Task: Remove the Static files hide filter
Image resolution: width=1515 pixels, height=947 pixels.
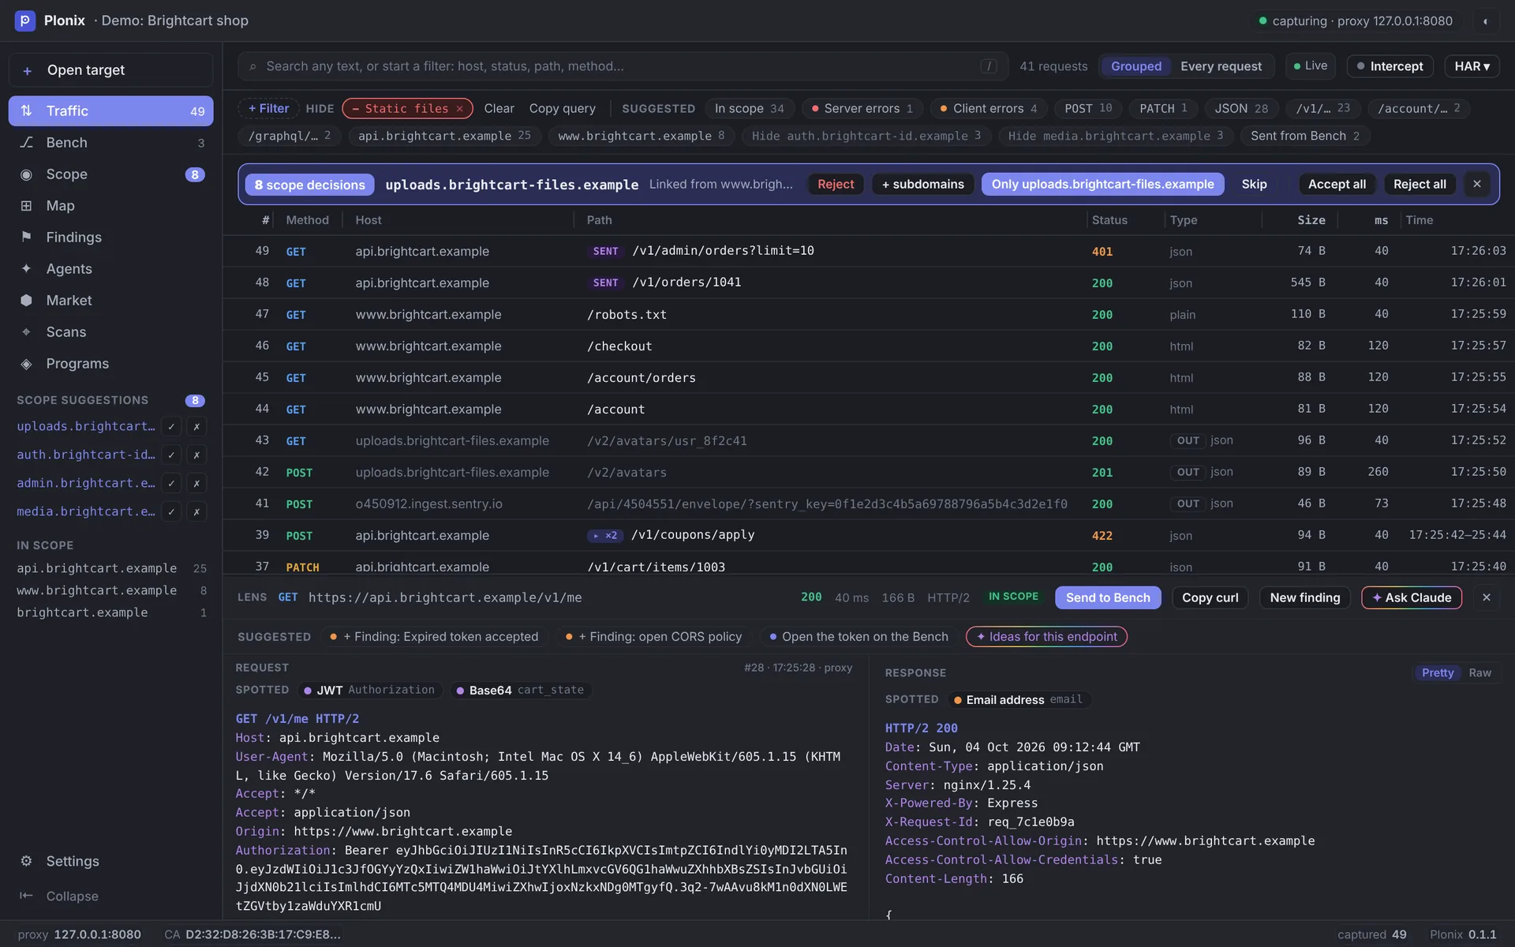Action: tap(459, 108)
